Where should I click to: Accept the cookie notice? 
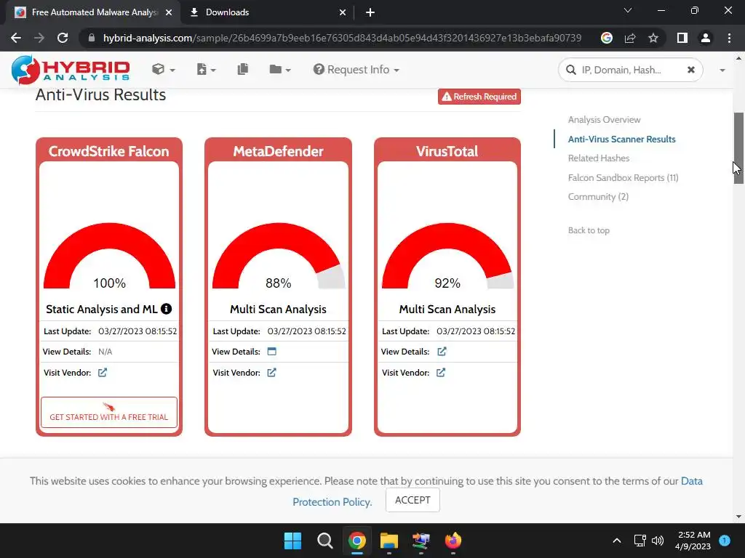coord(413,500)
